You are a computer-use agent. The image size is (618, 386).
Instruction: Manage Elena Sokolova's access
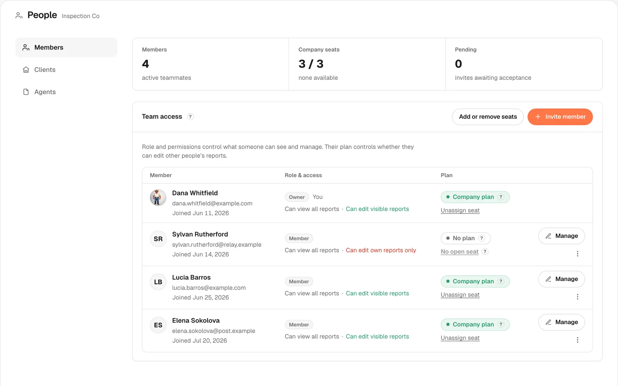coord(561,322)
